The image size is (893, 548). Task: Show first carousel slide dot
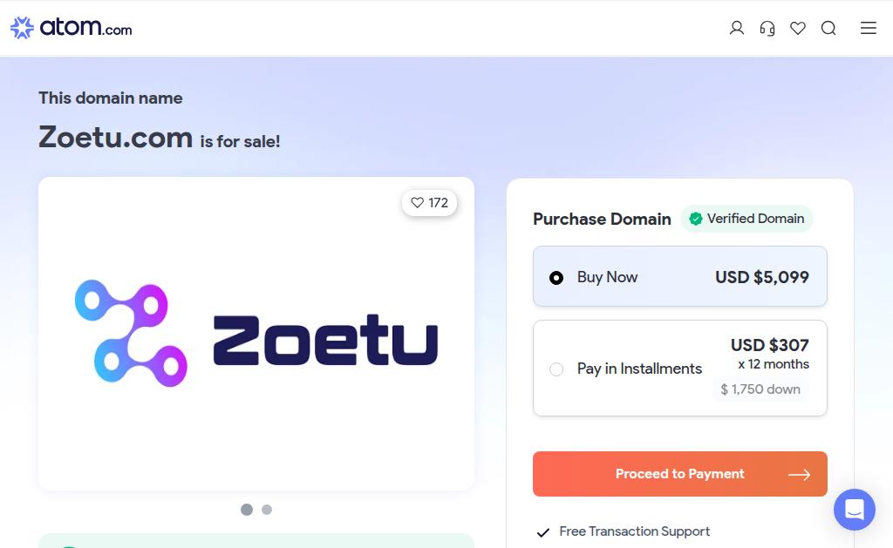tap(247, 510)
